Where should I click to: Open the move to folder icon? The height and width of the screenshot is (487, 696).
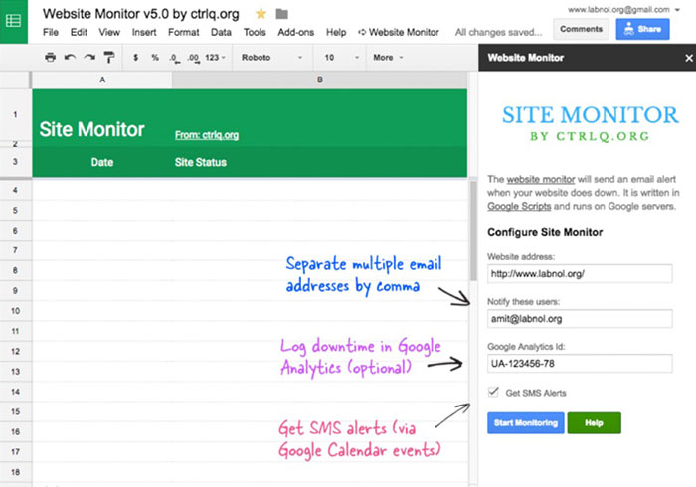281,14
